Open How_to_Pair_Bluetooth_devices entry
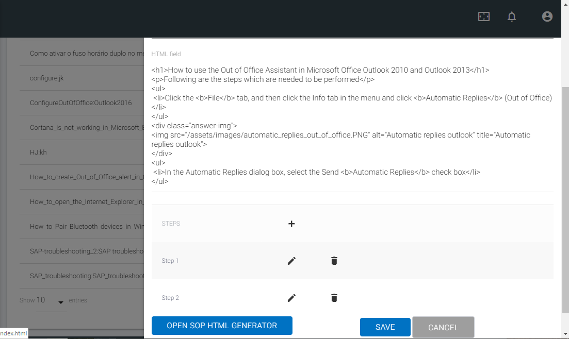569x339 pixels. [86, 227]
